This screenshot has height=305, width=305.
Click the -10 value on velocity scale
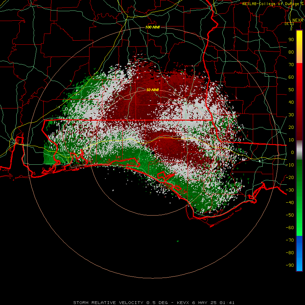pyautogui.click(x=290, y=165)
